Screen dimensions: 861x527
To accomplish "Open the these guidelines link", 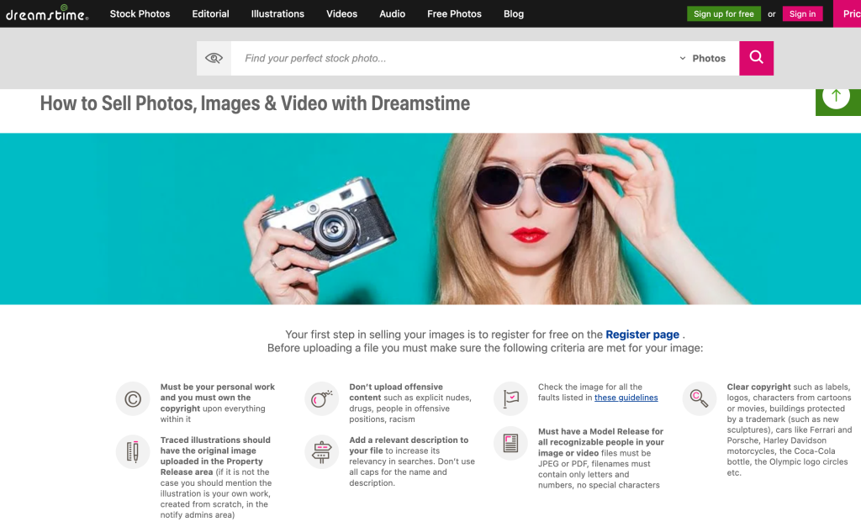I will point(626,398).
